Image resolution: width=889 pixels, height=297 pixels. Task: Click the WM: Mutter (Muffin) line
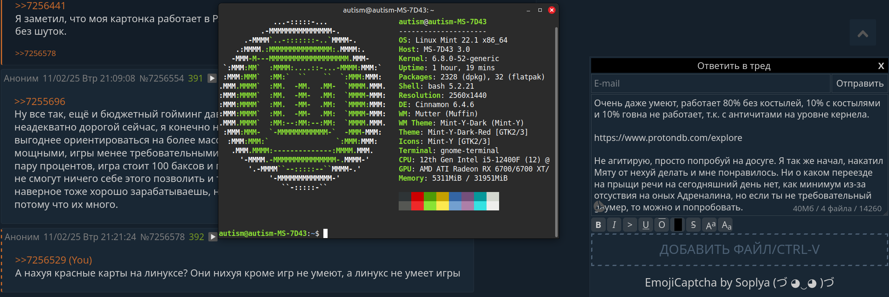pos(438,114)
